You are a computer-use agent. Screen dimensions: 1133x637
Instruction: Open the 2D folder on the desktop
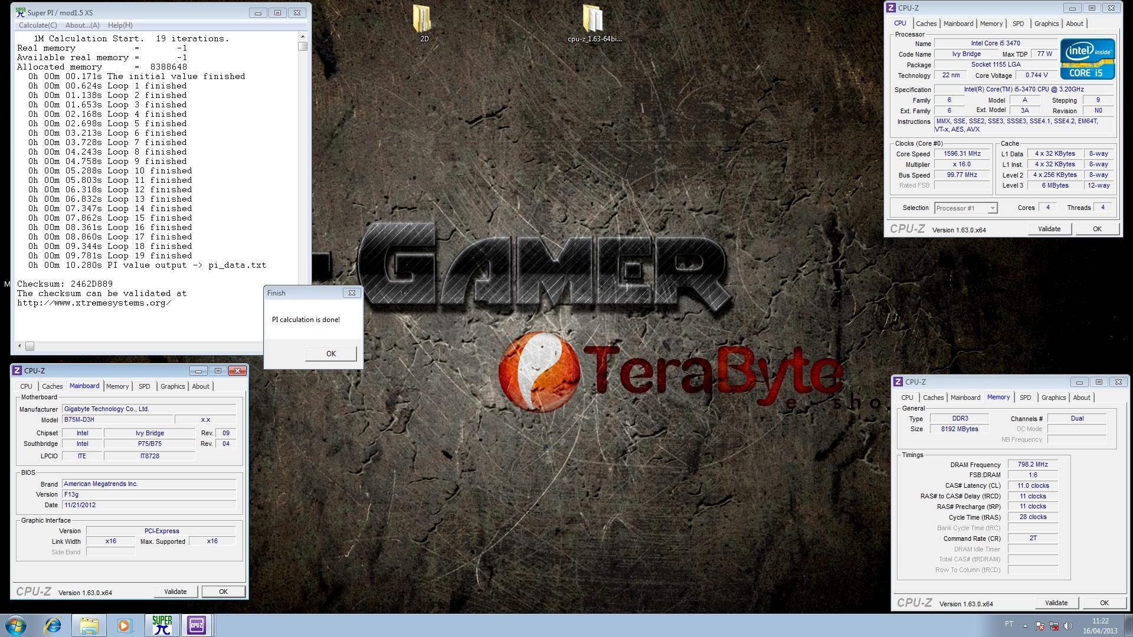424,24
